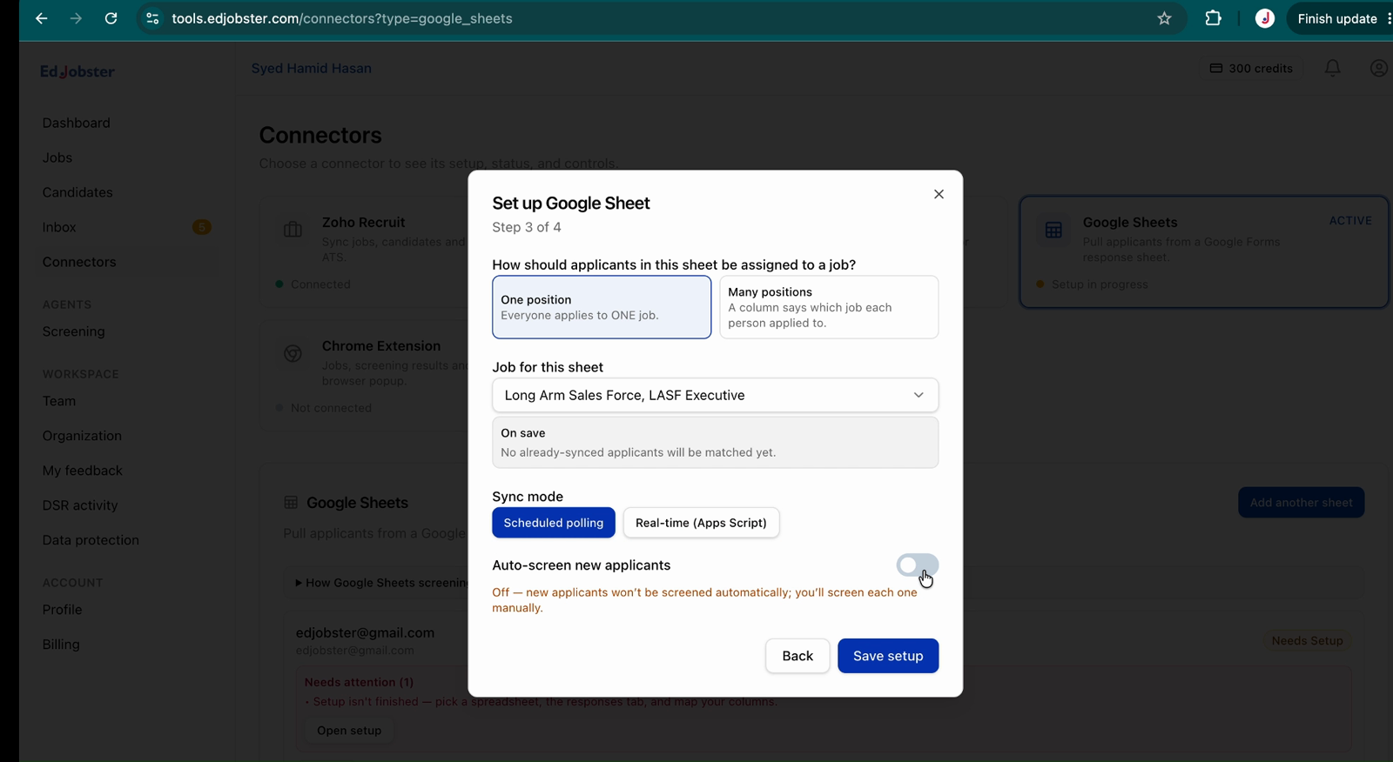
Task: Select the Google Sheets connector card title
Action: (1130, 222)
